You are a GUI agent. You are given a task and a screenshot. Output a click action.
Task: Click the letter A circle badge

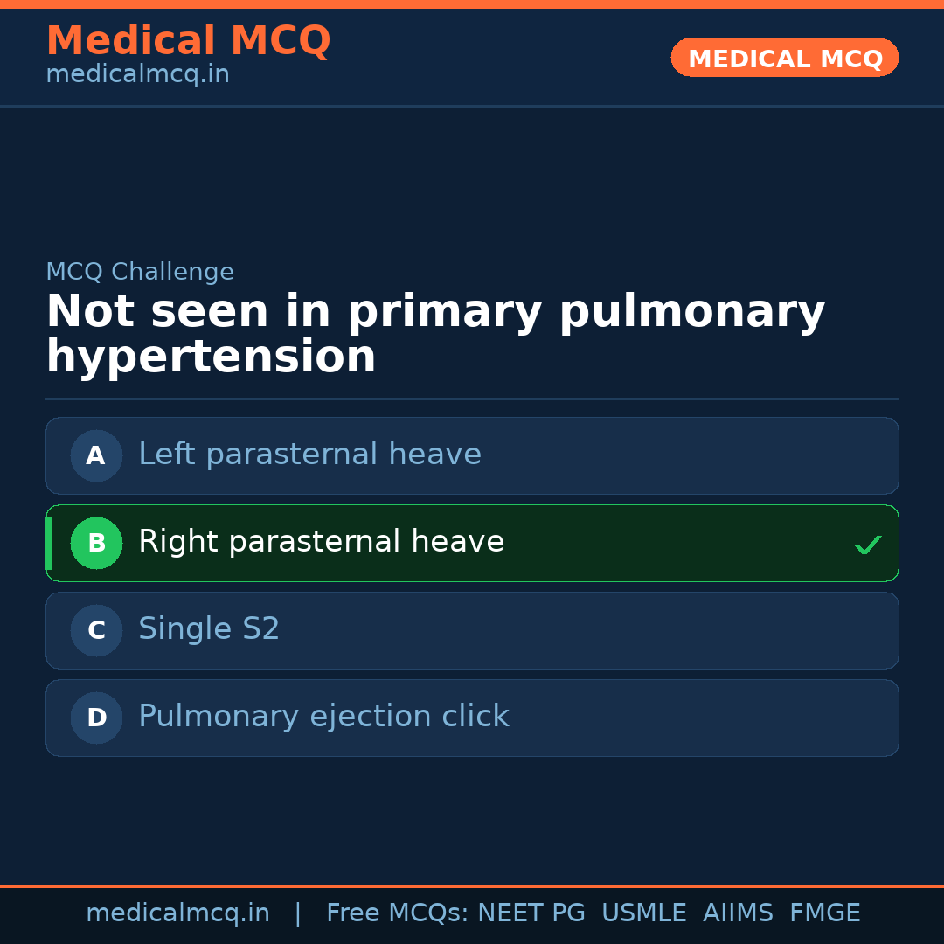click(x=96, y=455)
